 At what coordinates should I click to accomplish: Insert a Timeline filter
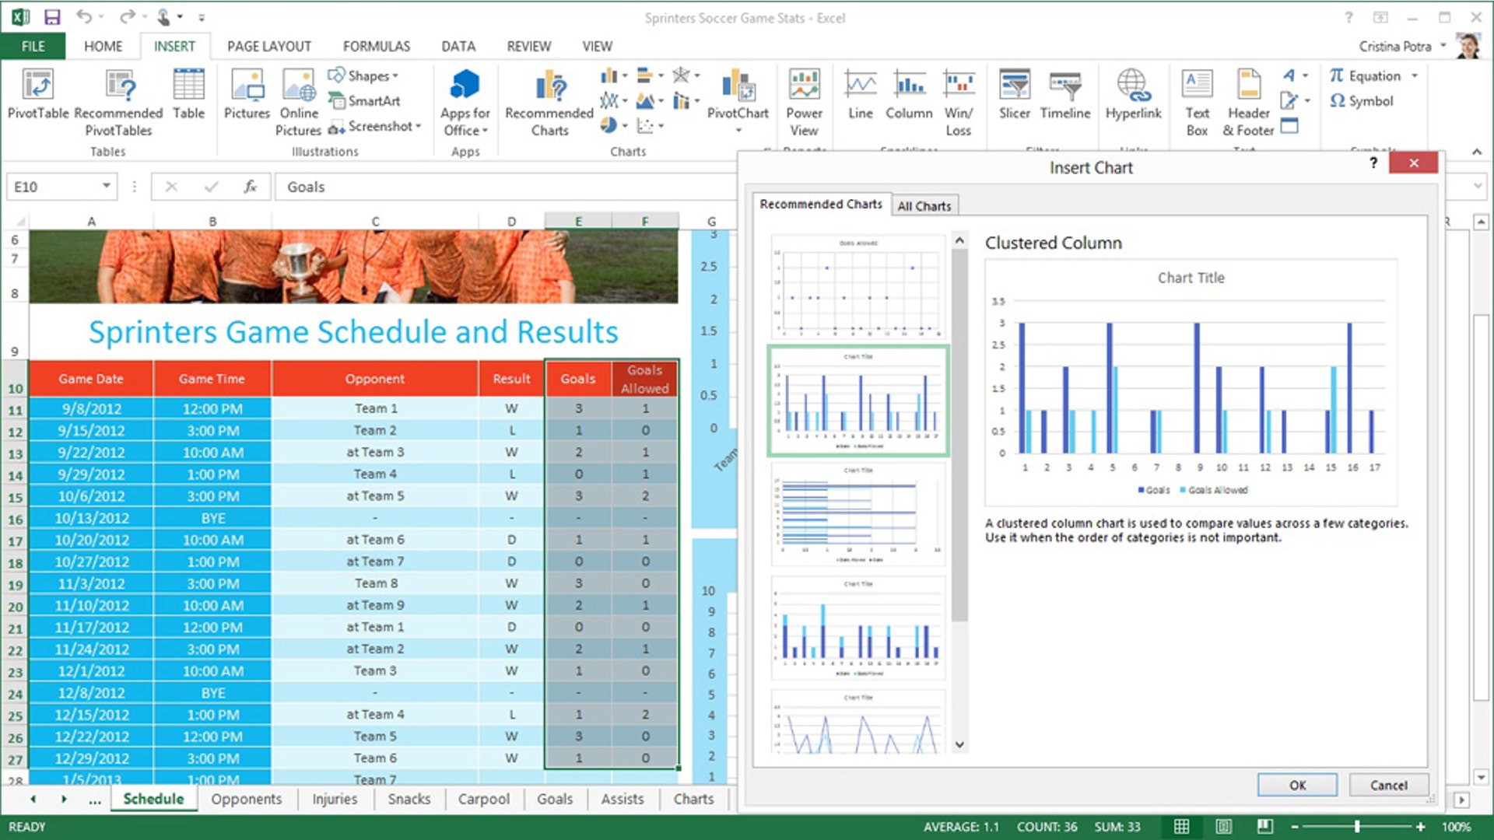click(1064, 101)
